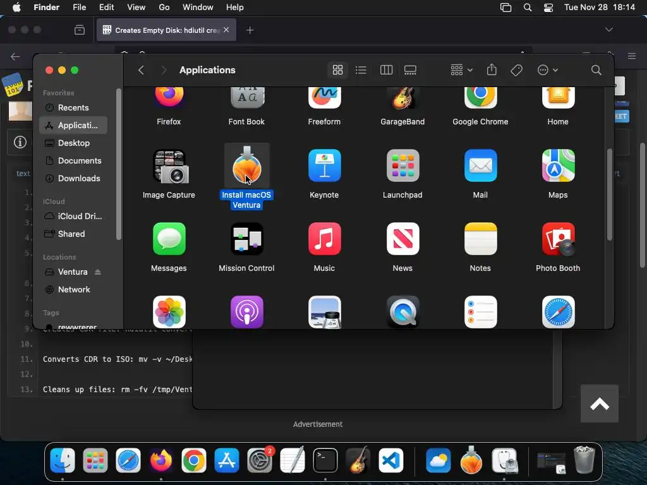Switch Finder to list view
This screenshot has width=647, height=485.
[x=361, y=70]
